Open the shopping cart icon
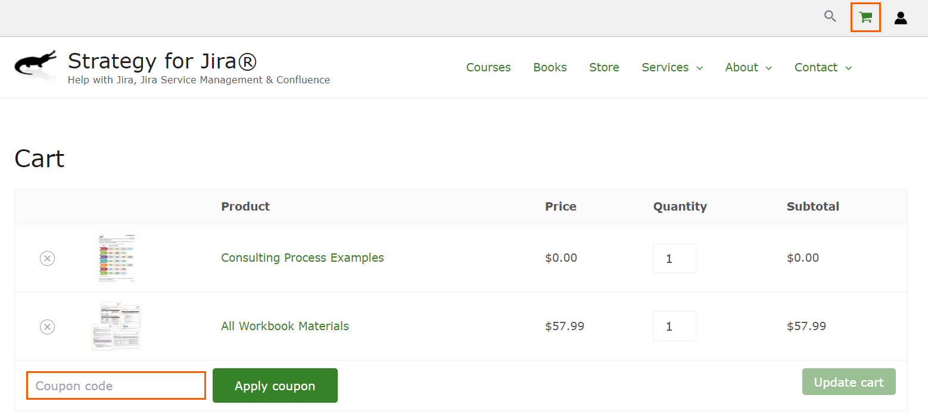 click(x=865, y=18)
